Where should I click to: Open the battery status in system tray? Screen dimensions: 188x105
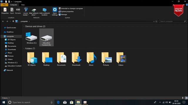point(170,102)
